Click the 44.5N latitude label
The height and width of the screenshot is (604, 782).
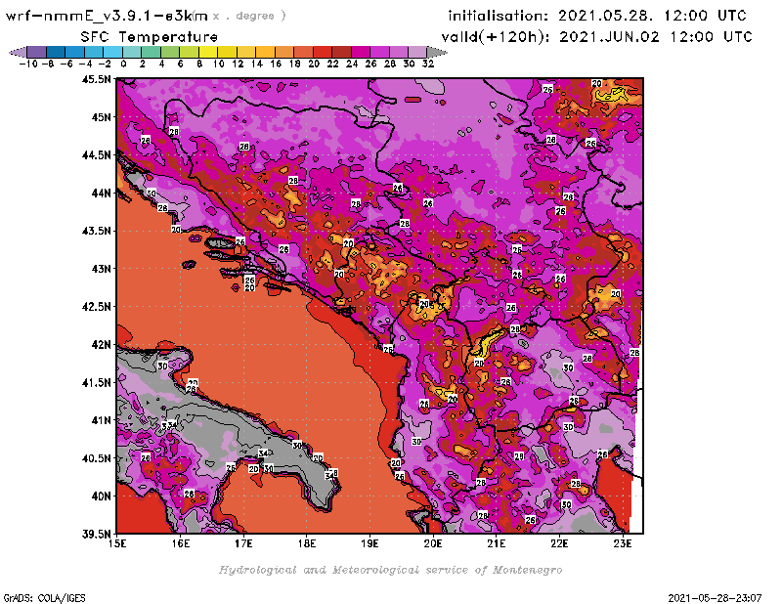pyautogui.click(x=96, y=155)
